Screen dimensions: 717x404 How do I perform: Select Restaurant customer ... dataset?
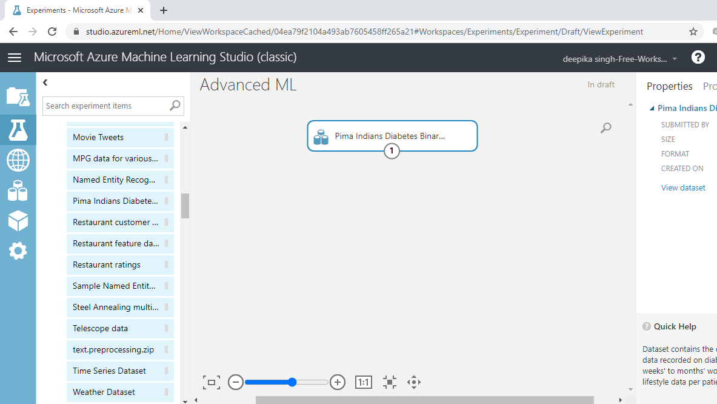[x=120, y=222]
